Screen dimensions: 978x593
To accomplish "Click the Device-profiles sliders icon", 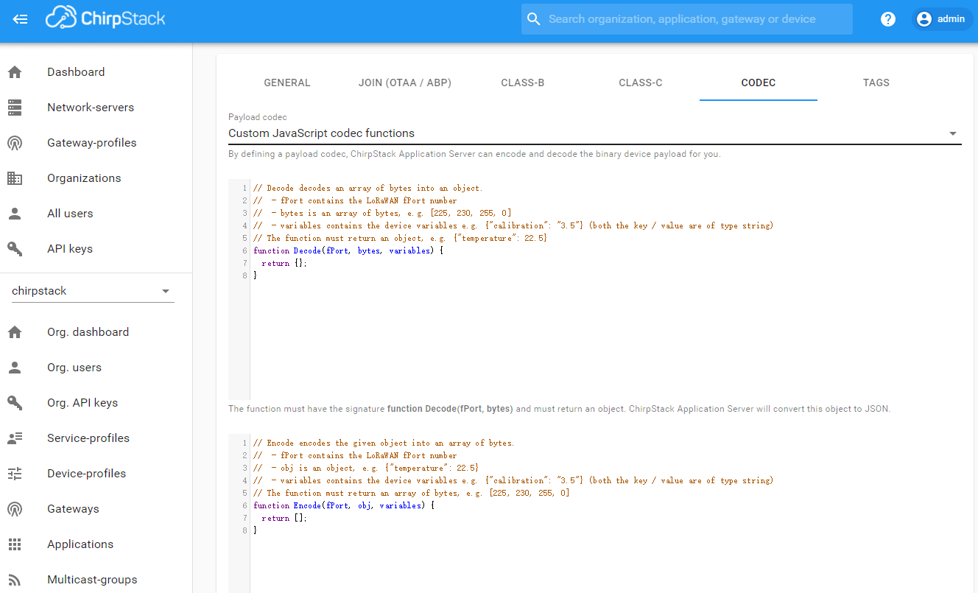I will (x=15, y=474).
